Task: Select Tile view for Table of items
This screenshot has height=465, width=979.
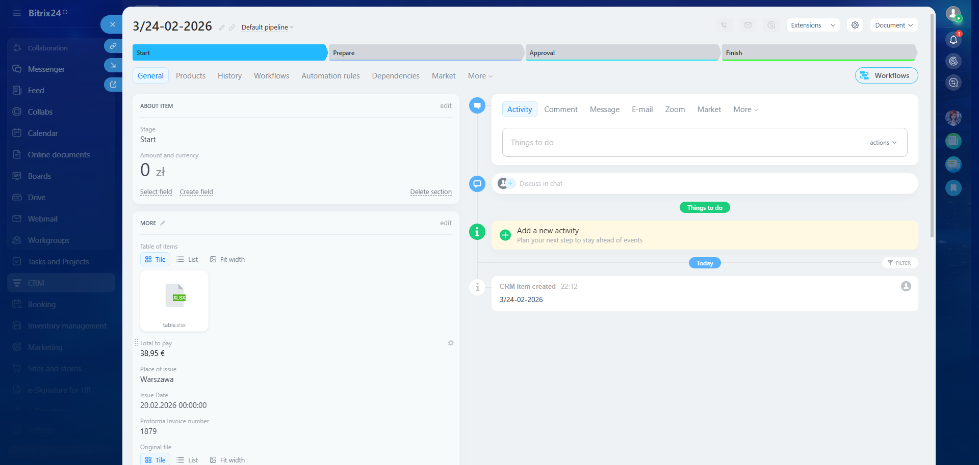Action: click(x=156, y=259)
